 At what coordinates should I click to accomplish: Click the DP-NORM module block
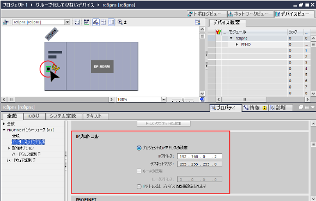click(102, 66)
